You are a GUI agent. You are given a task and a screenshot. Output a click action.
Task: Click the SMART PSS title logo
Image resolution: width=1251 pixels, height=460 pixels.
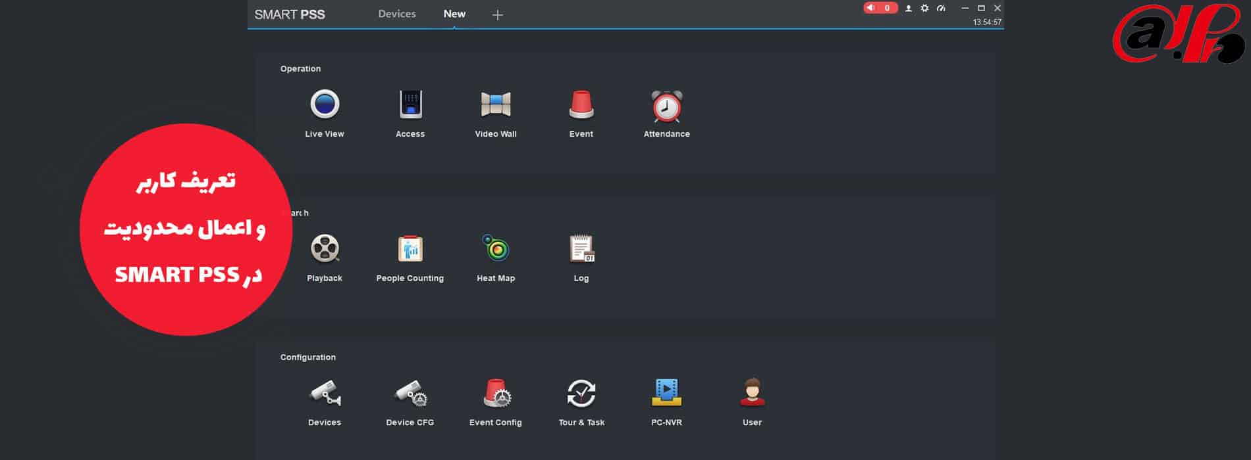point(290,14)
